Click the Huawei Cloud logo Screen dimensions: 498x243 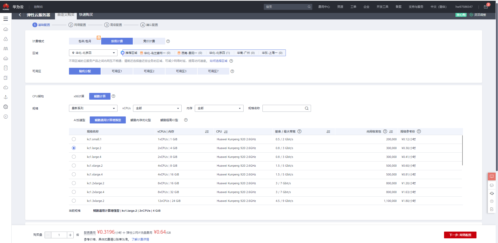(x=6, y=7)
